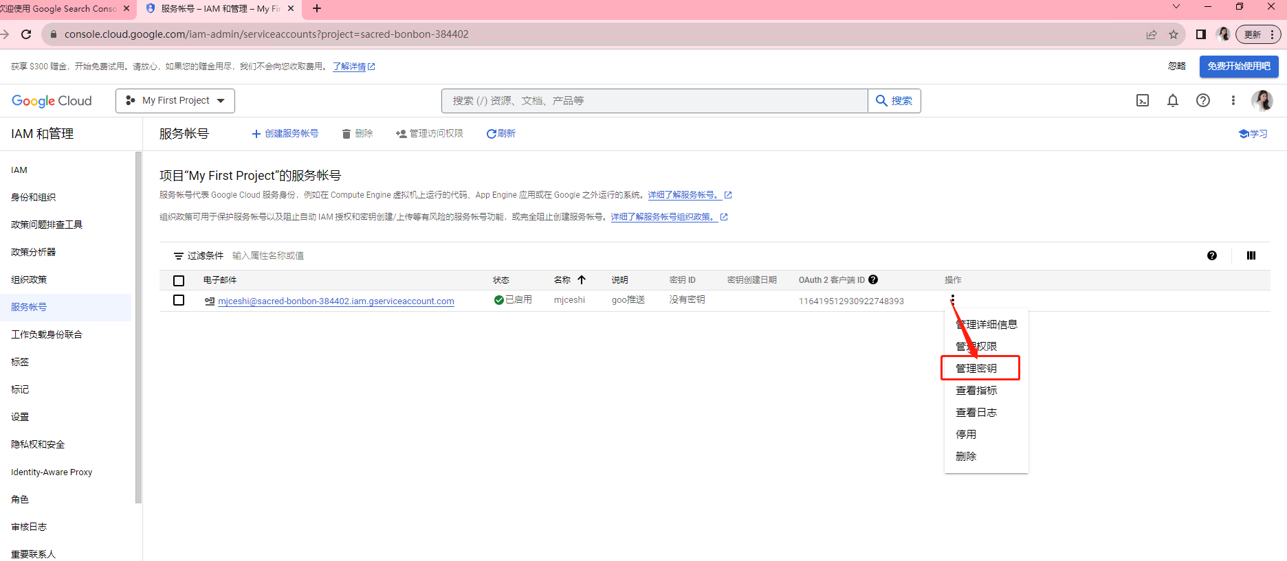Open the help question mark menu

pyautogui.click(x=1203, y=101)
